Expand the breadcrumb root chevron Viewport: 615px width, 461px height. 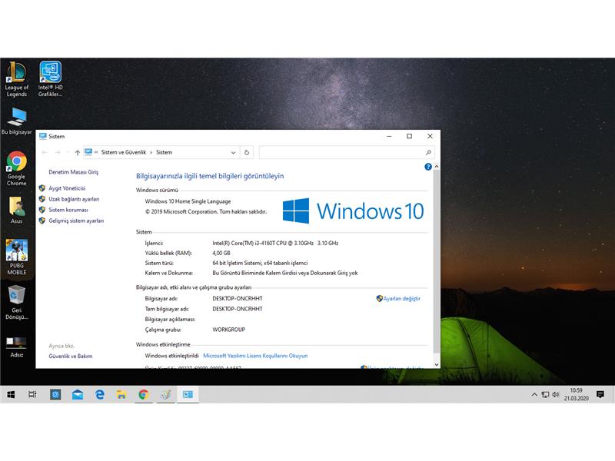point(96,152)
